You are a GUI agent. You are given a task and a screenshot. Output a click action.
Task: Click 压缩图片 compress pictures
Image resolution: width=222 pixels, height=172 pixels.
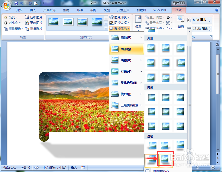34,17
